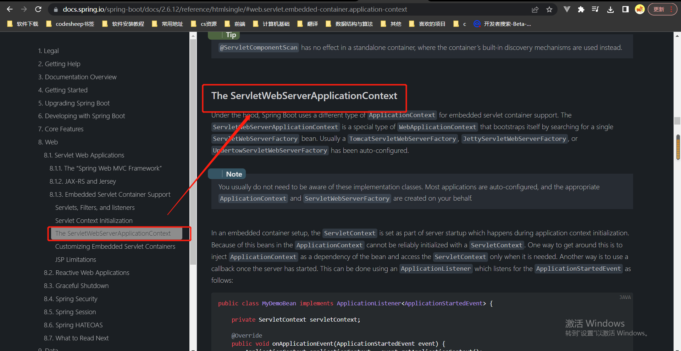Open Customizing Embedded Servlet Containers
Screen dimensions: 681x351
115,247
